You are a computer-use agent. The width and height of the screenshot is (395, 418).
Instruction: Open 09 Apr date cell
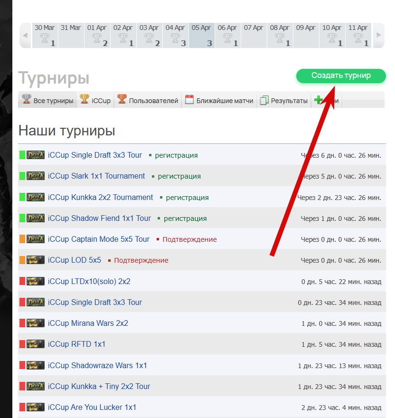coord(306,35)
